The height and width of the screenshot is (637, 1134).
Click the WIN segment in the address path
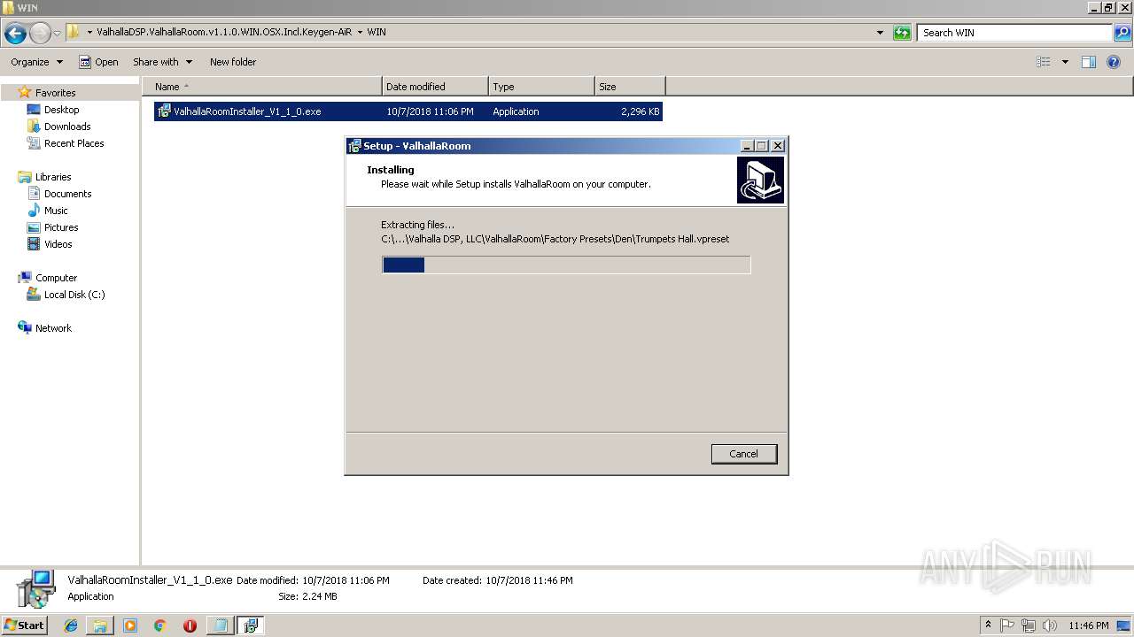[377, 32]
